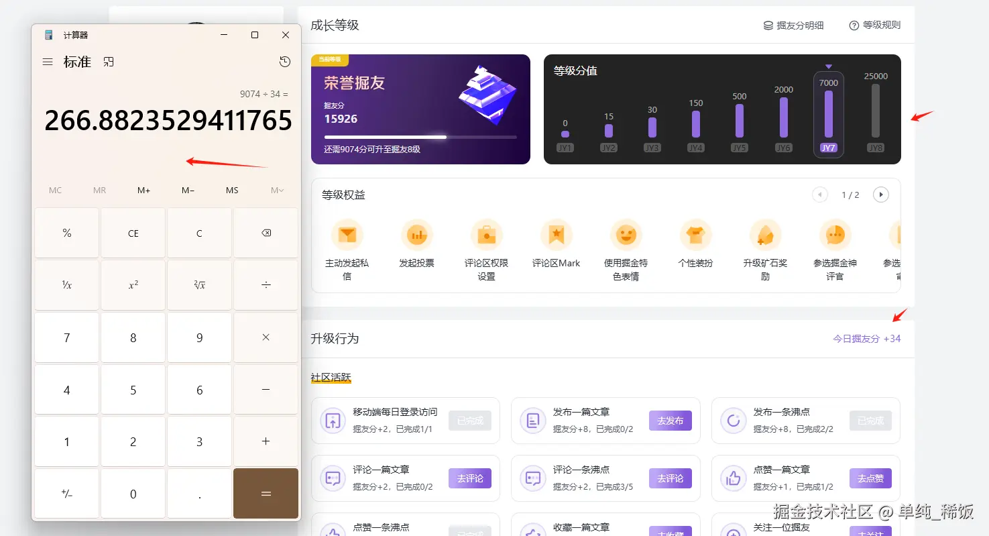Toggle calculator always-on-top compact mode
This screenshot has height=536, width=989.
[109, 61]
